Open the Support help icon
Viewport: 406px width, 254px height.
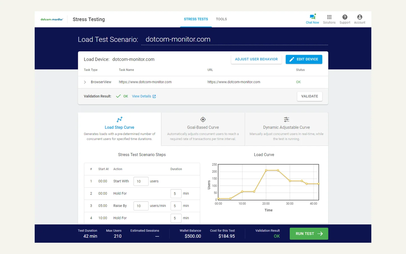tap(345, 17)
